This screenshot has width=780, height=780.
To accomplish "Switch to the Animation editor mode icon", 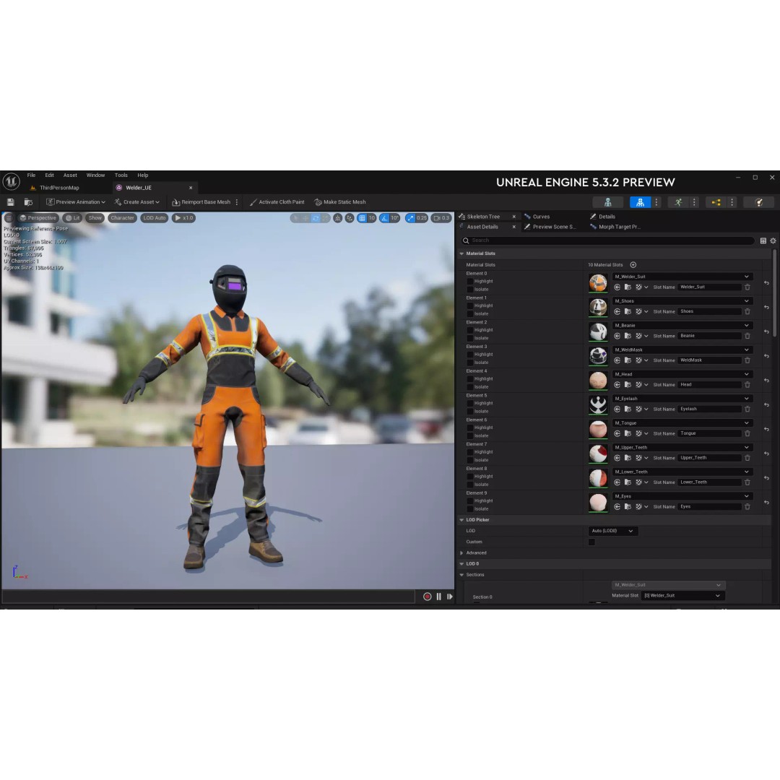I will pos(678,202).
